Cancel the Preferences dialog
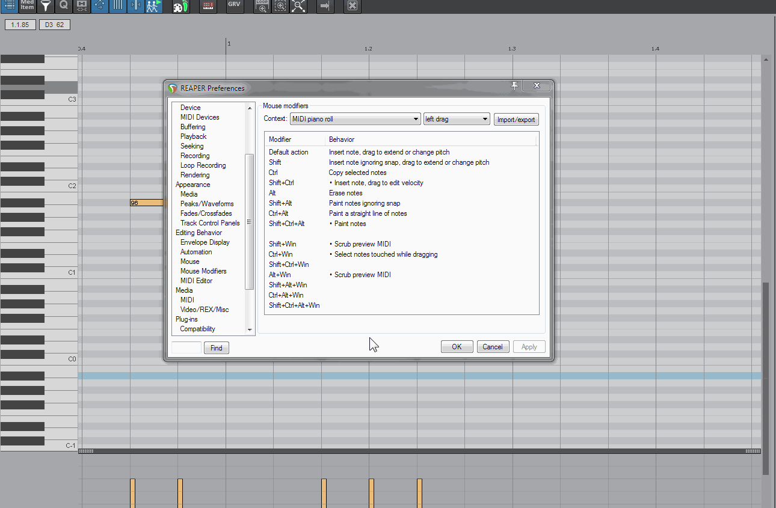 493,346
